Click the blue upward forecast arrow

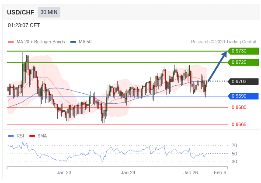[217, 67]
